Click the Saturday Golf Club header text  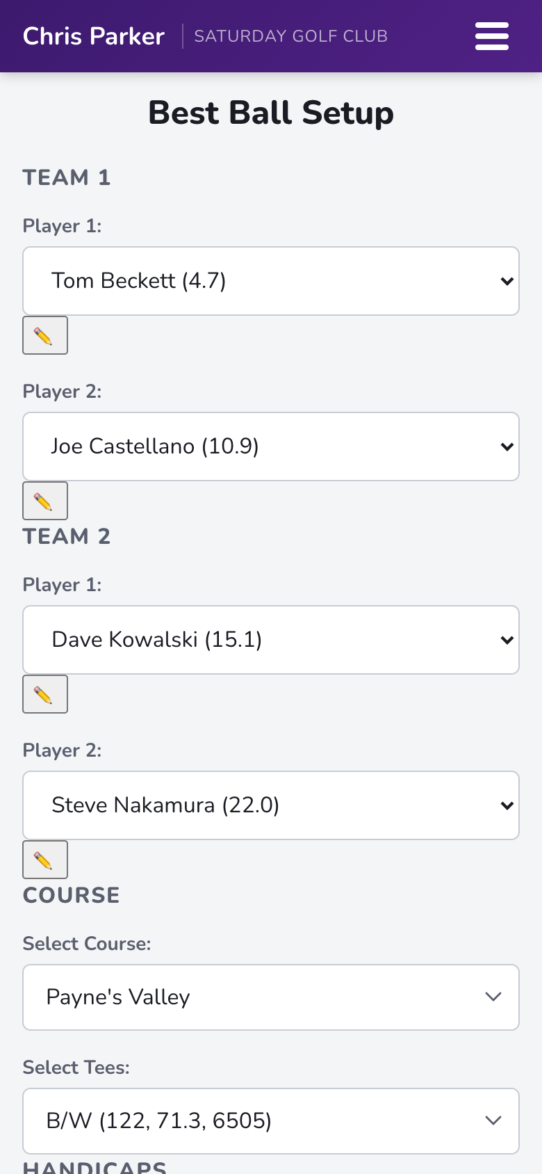point(291,36)
